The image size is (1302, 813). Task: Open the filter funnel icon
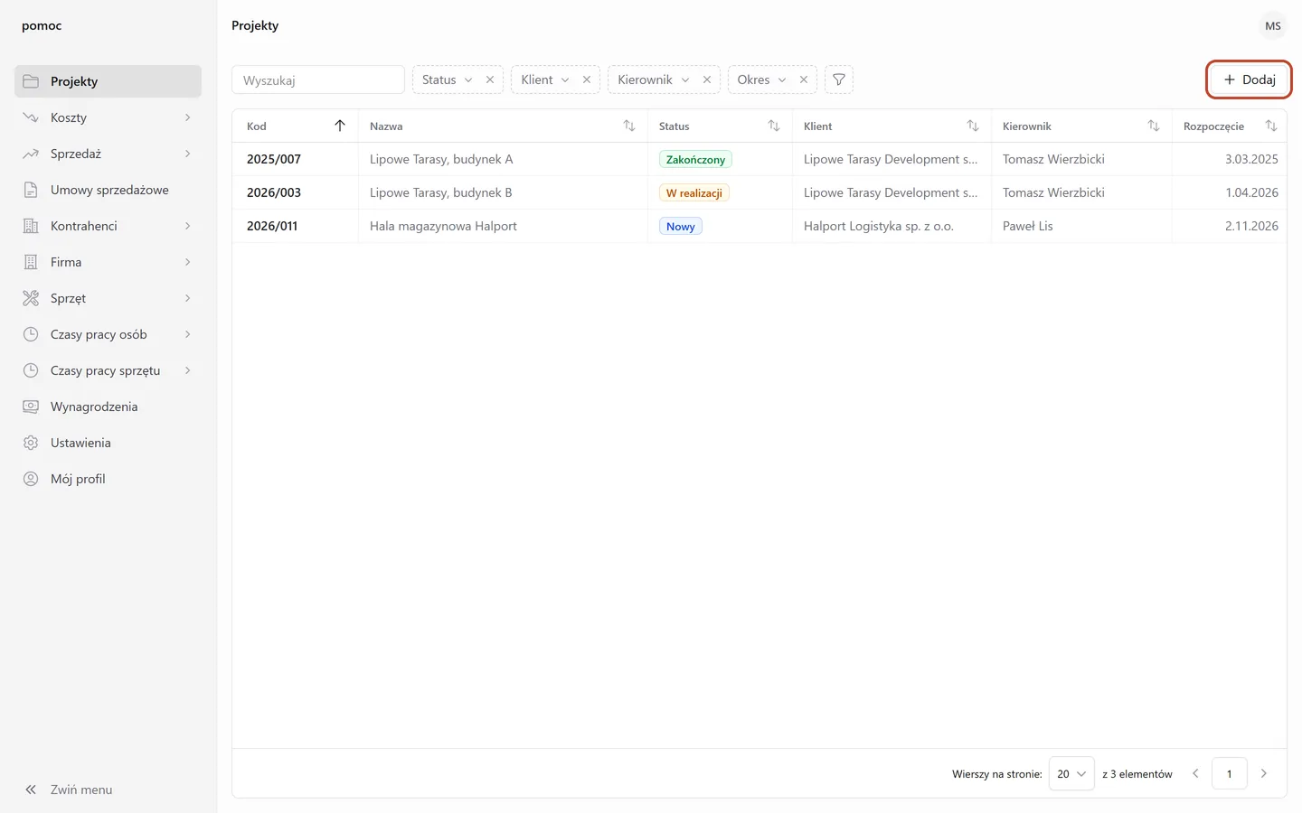(839, 79)
